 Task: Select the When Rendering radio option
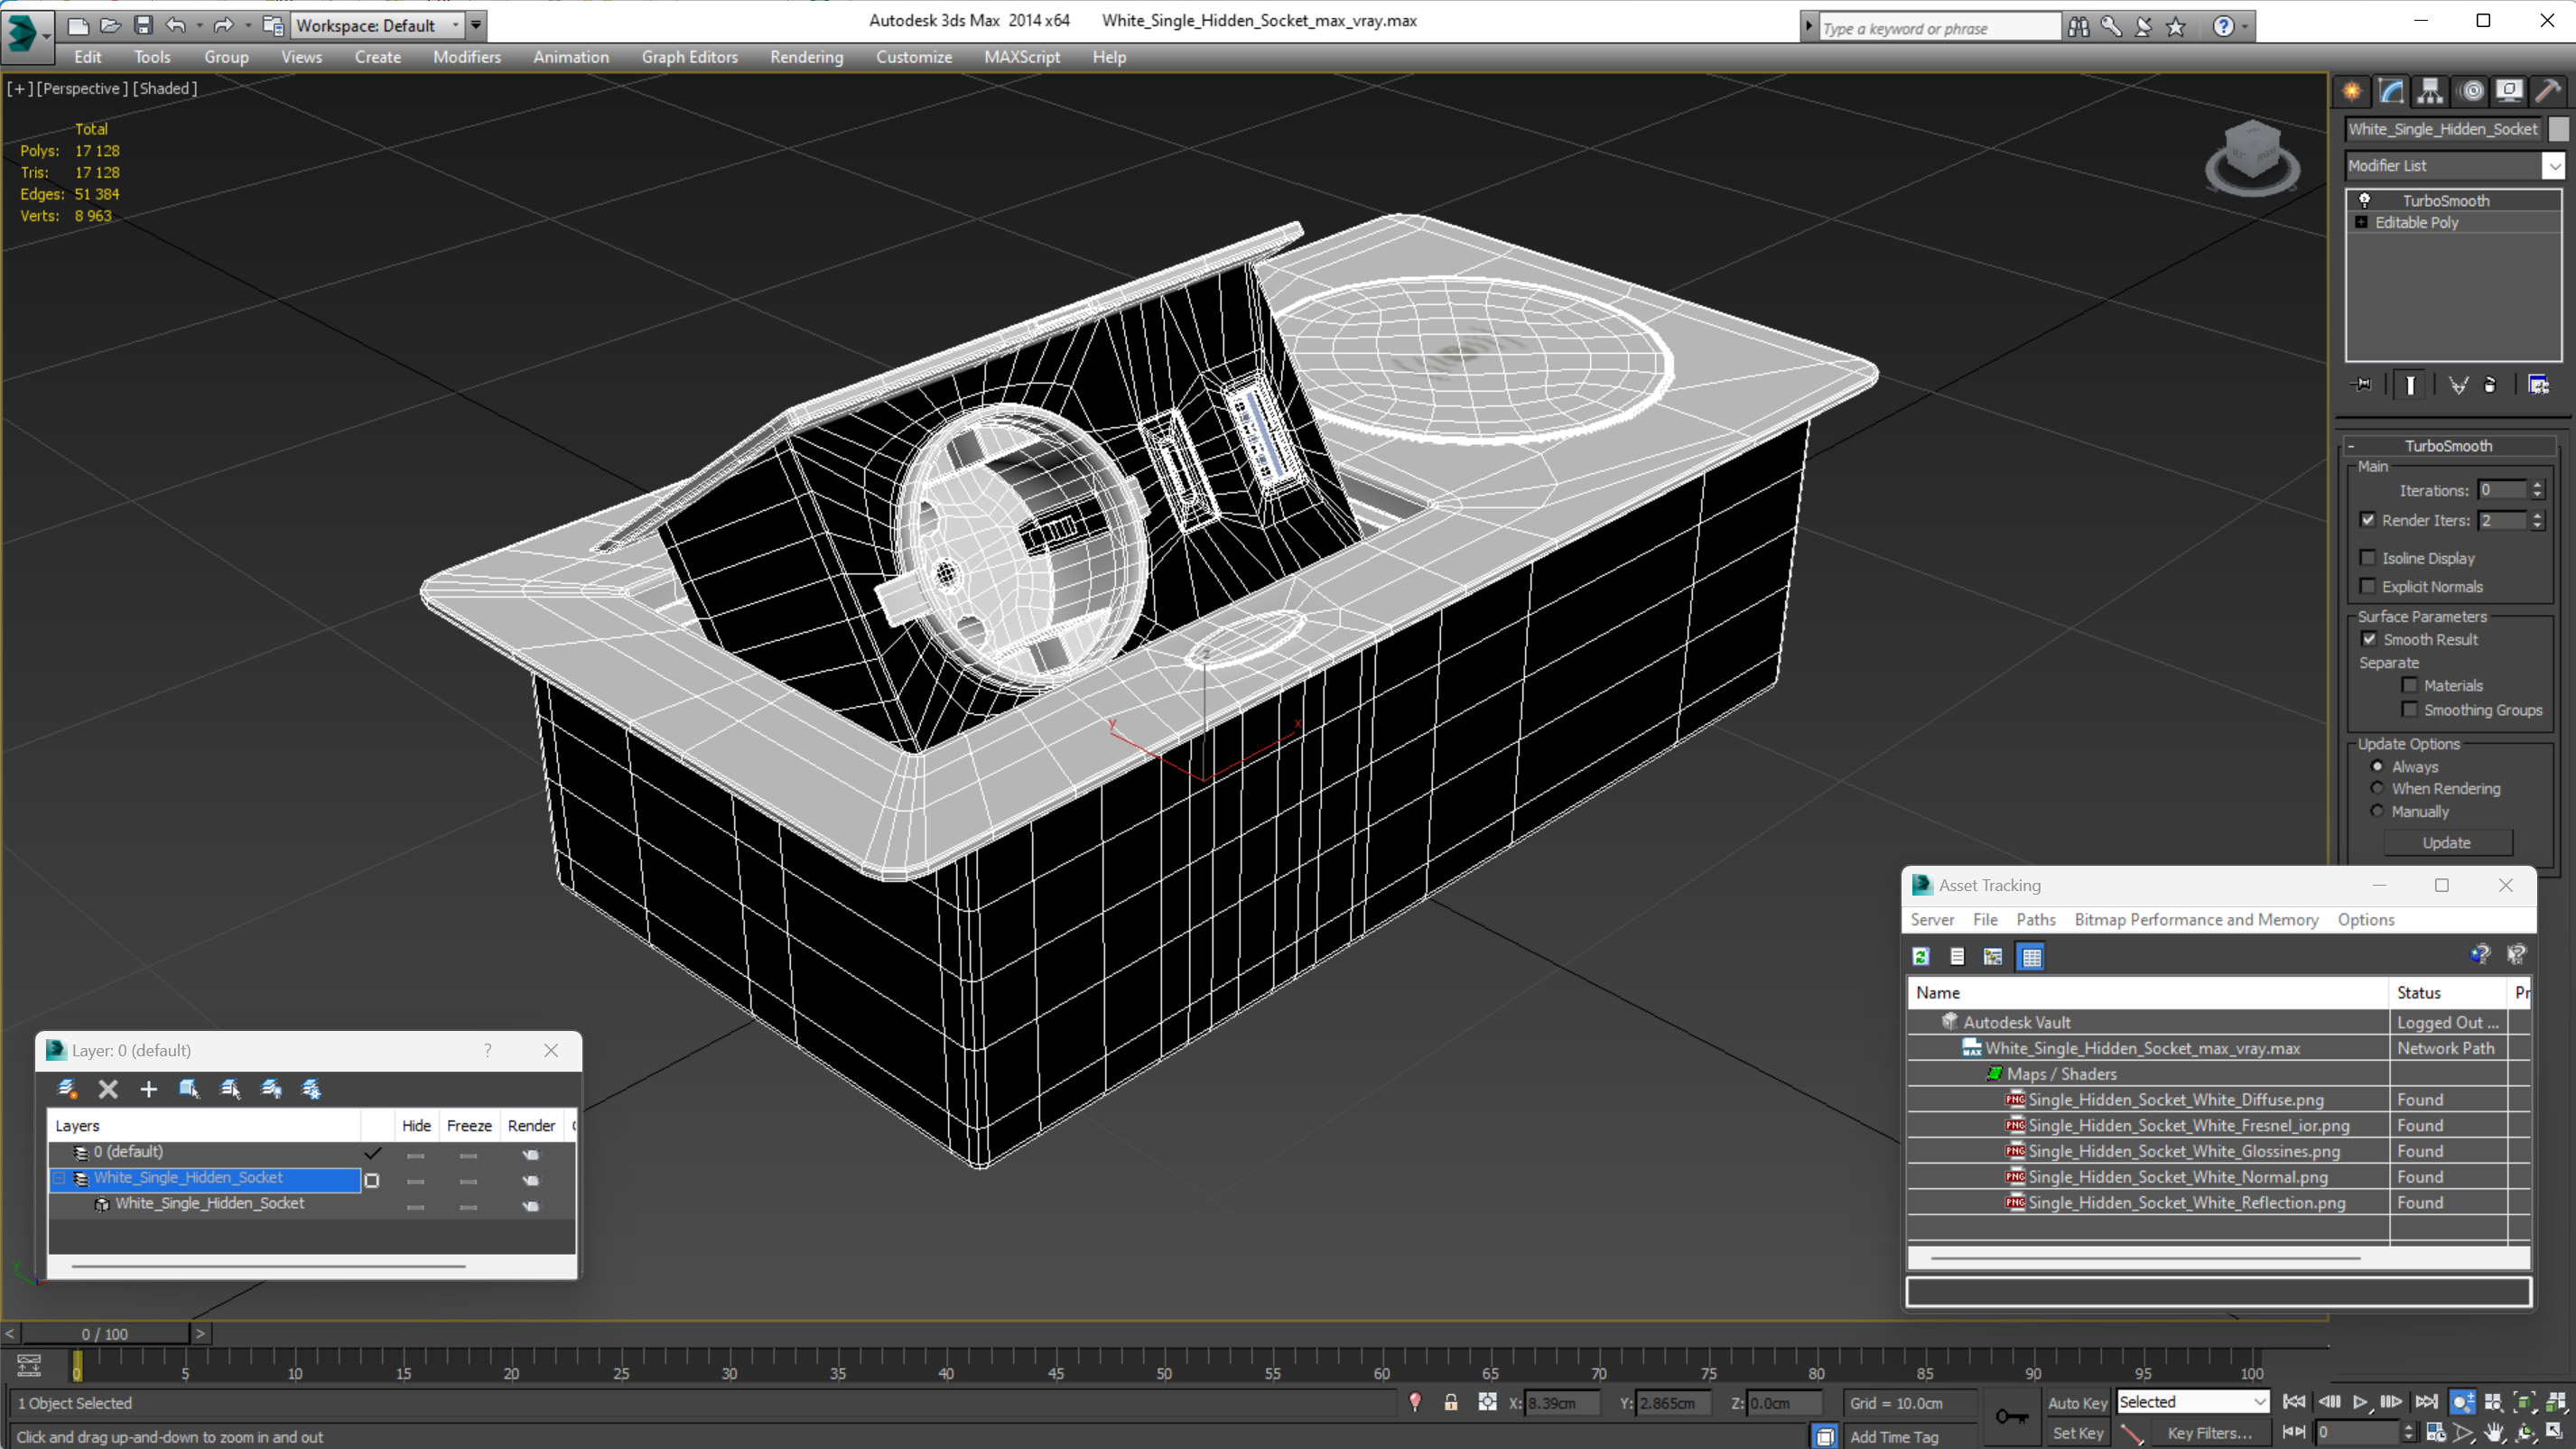click(x=2378, y=789)
